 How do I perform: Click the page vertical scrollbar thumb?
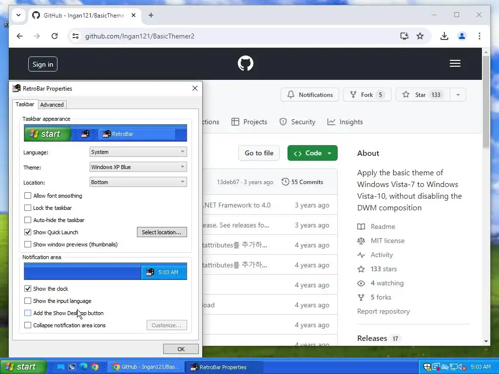(x=486, y=102)
